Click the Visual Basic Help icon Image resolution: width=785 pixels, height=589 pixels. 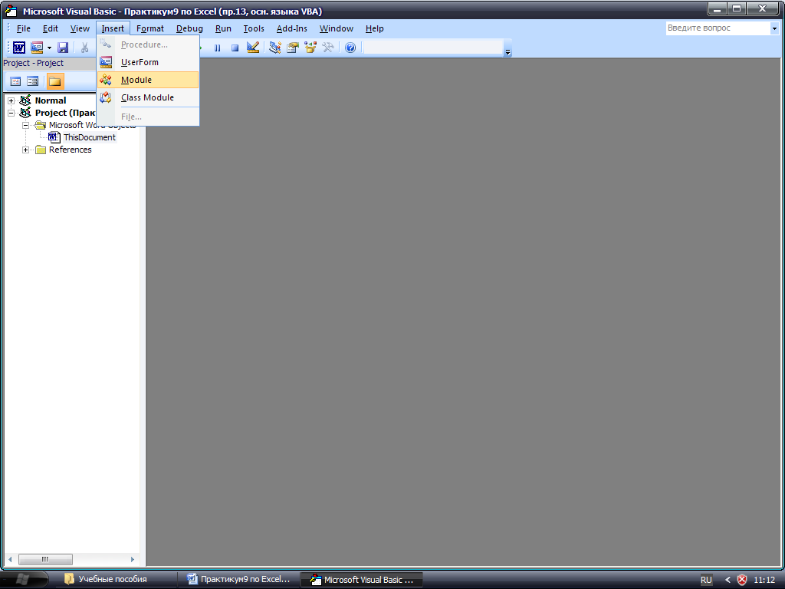click(x=350, y=48)
